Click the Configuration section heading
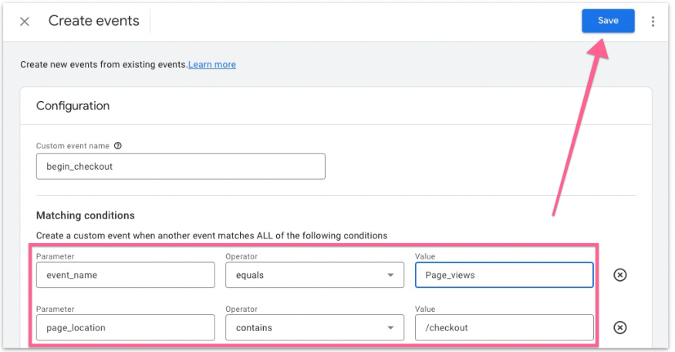Viewport: 675px width, 352px height. pos(73,106)
